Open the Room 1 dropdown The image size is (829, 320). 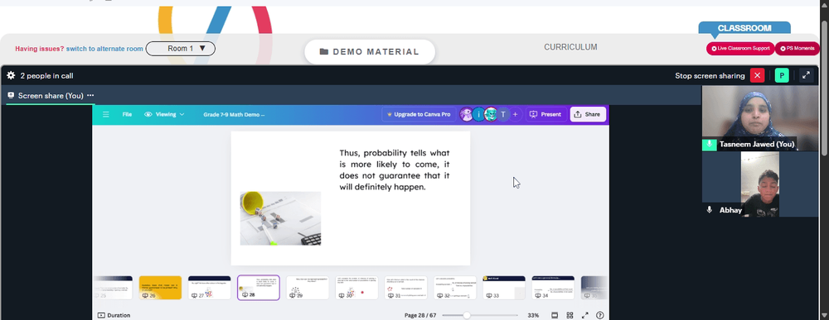180,49
